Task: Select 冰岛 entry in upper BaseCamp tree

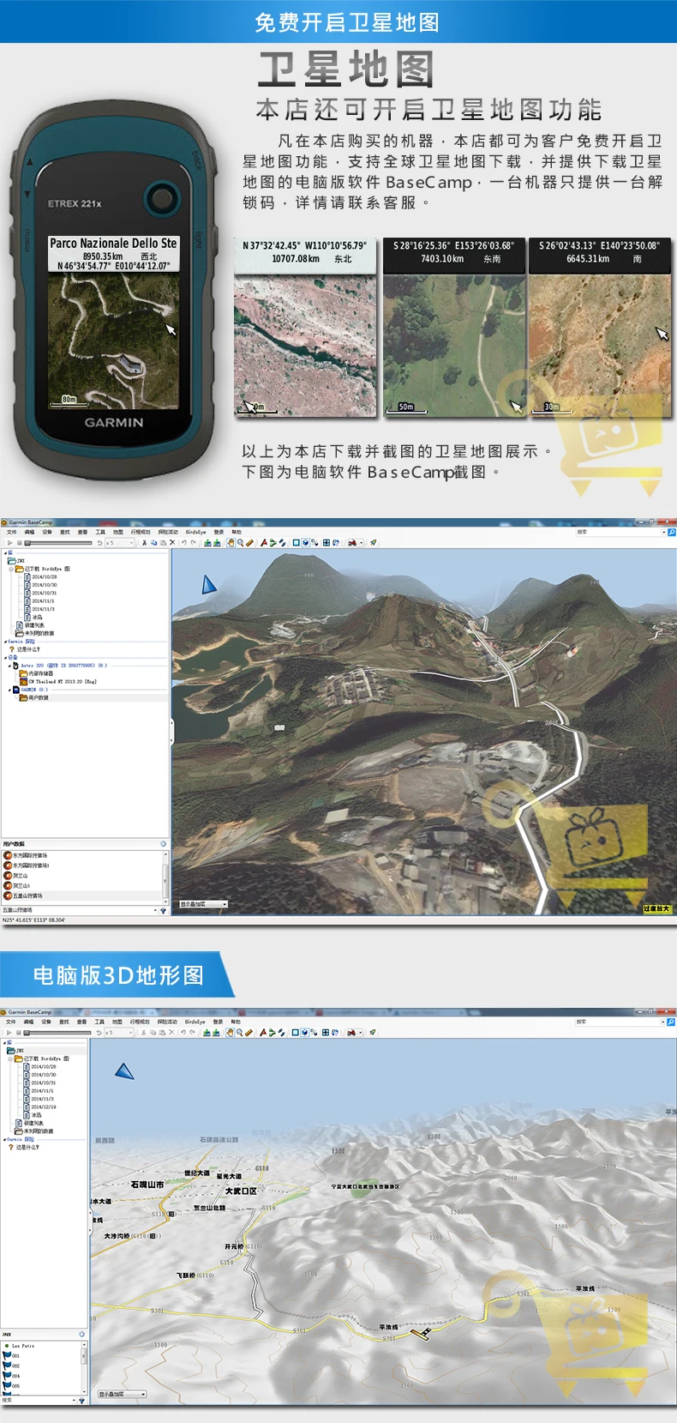Action: point(33,618)
